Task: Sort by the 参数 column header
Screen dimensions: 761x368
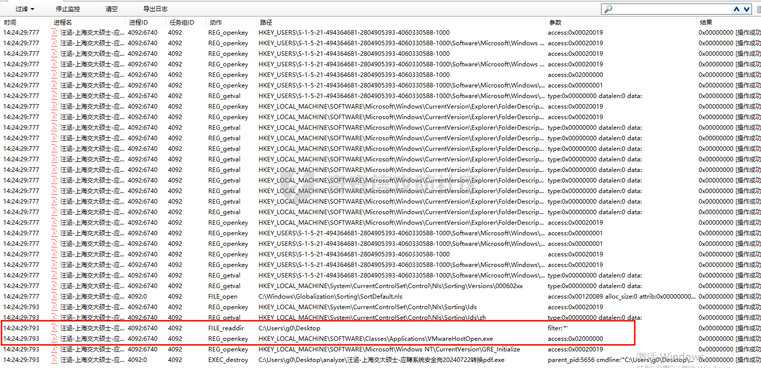Action: [555, 23]
